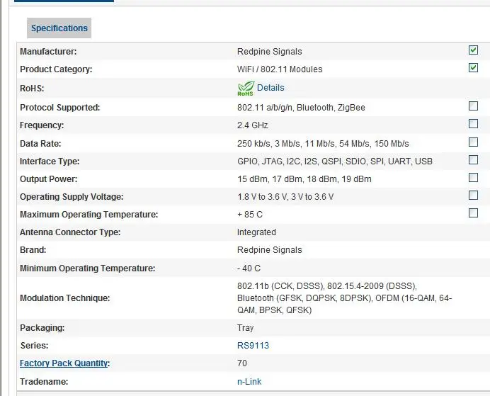The image size is (490, 396).
Task: Click the '+ 85 C' temperature value
Action: pyautogui.click(x=250, y=215)
